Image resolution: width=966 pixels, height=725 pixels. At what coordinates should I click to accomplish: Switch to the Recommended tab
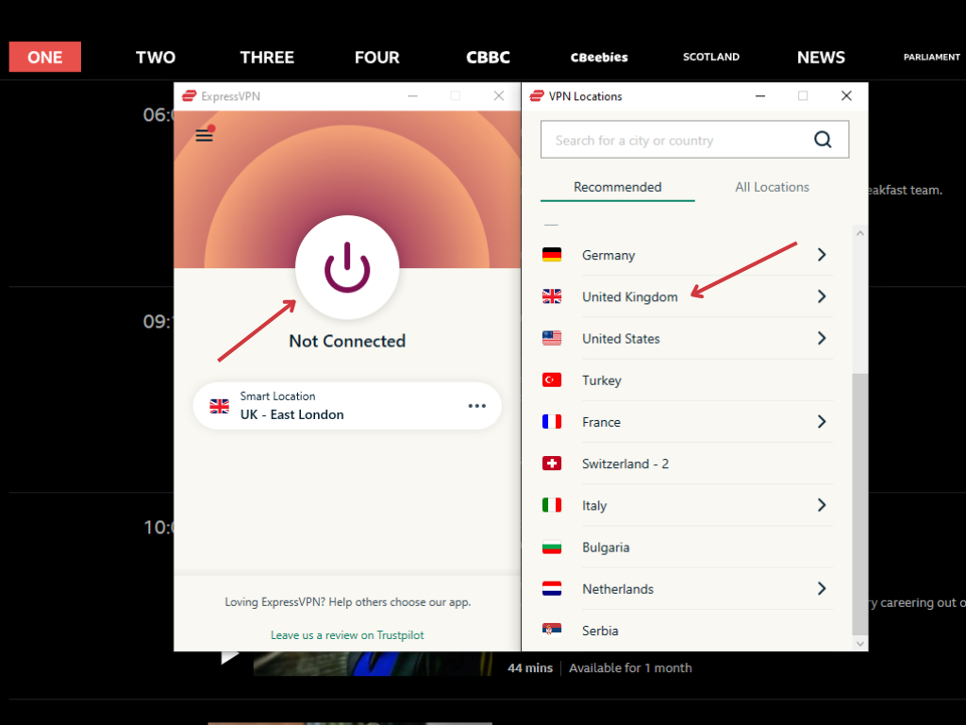pyautogui.click(x=617, y=186)
